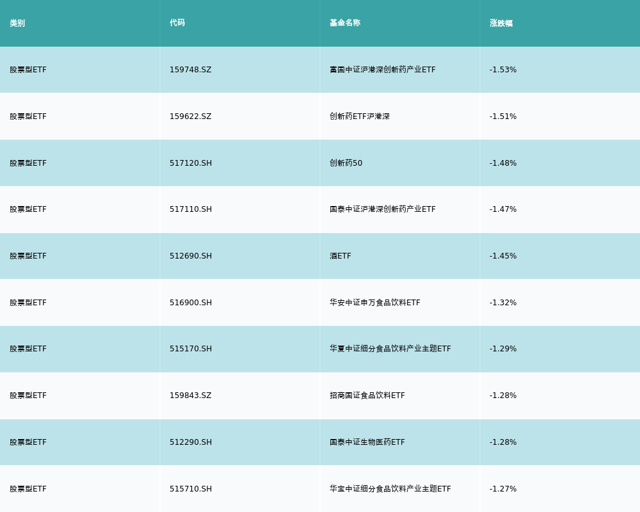Screen dimensions: 640x512
Task: Click 股票型ETF in the 512690.SH row
Action: click(28, 256)
